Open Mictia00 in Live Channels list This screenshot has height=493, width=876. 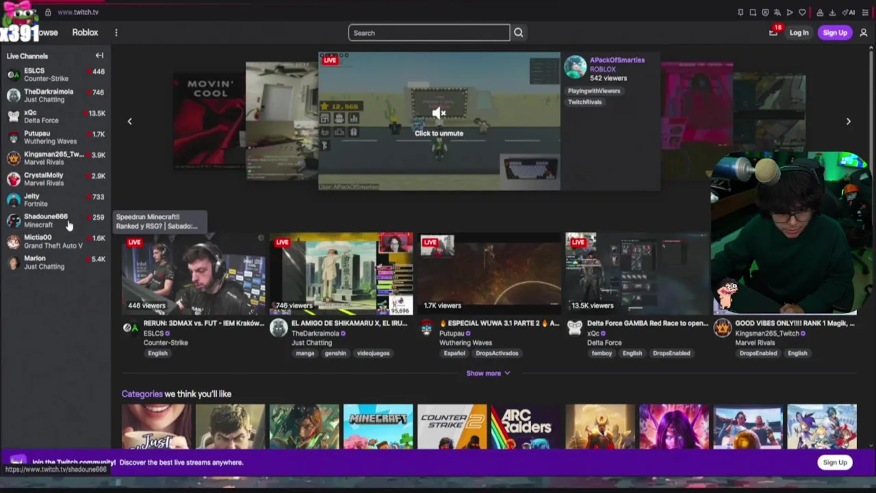pyautogui.click(x=56, y=241)
